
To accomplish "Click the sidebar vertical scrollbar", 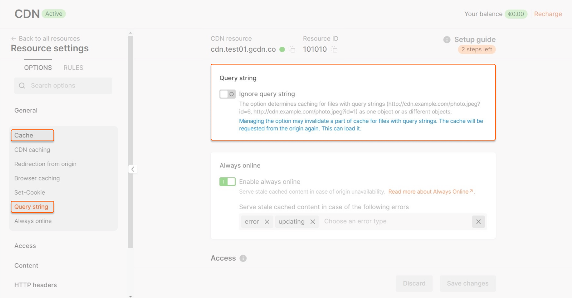I will pyautogui.click(x=131, y=142).
